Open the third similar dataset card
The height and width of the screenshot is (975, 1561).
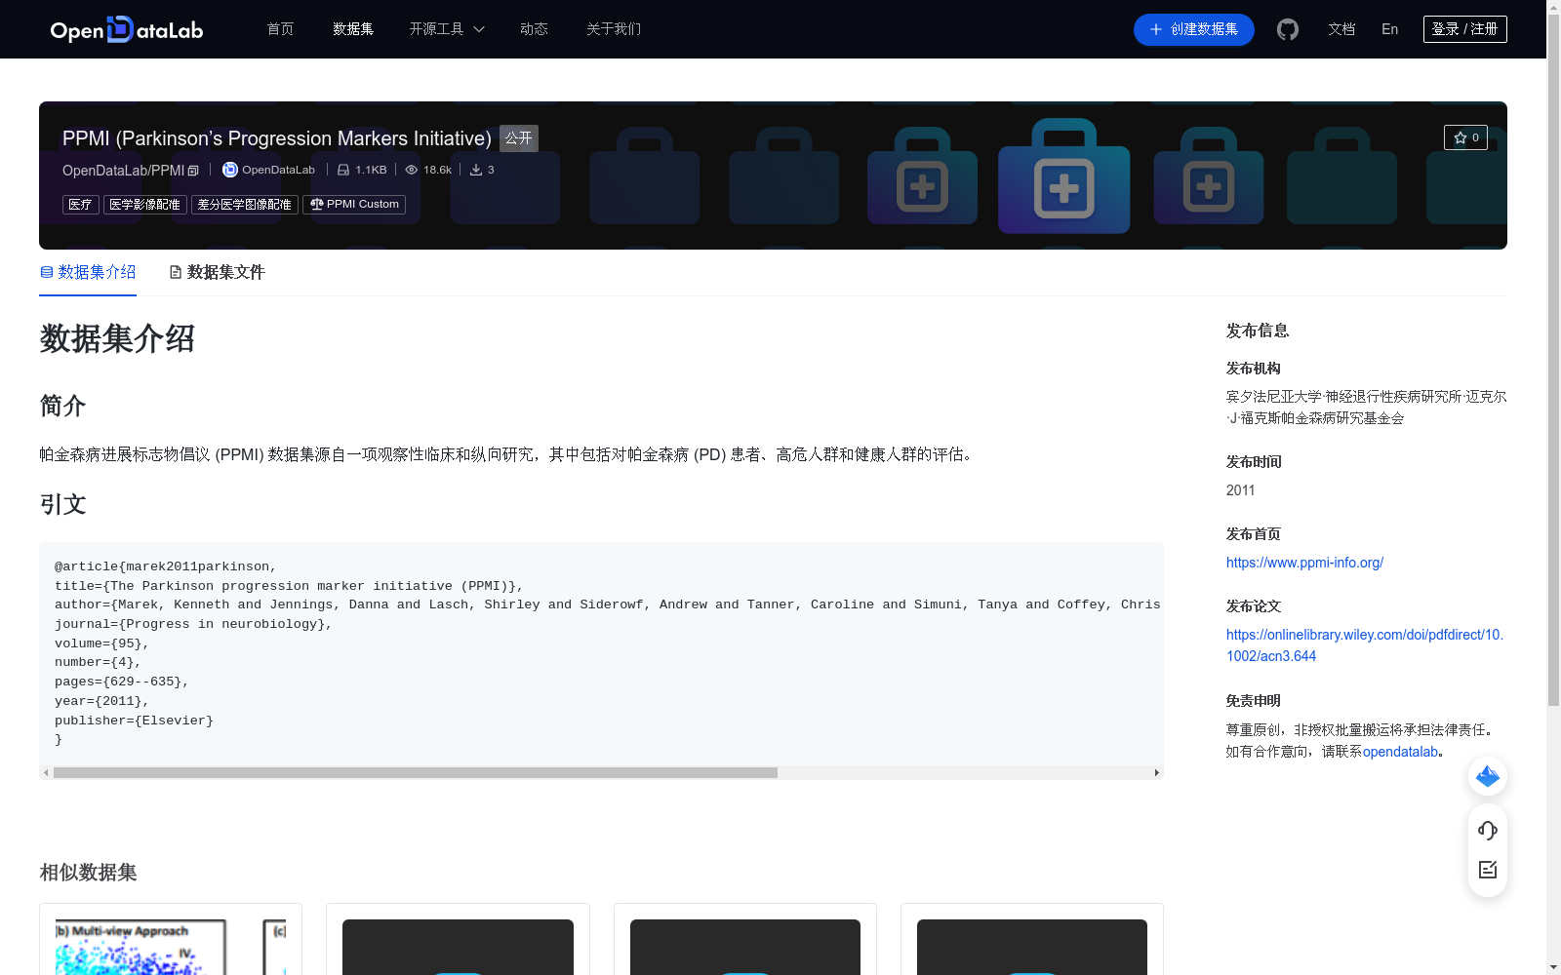click(x=745, y=940)
